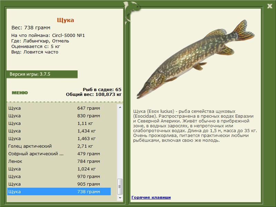The image size is (276, 207).
Task: Select the Щука 830 грамм entry
Action: pos(59,116)
